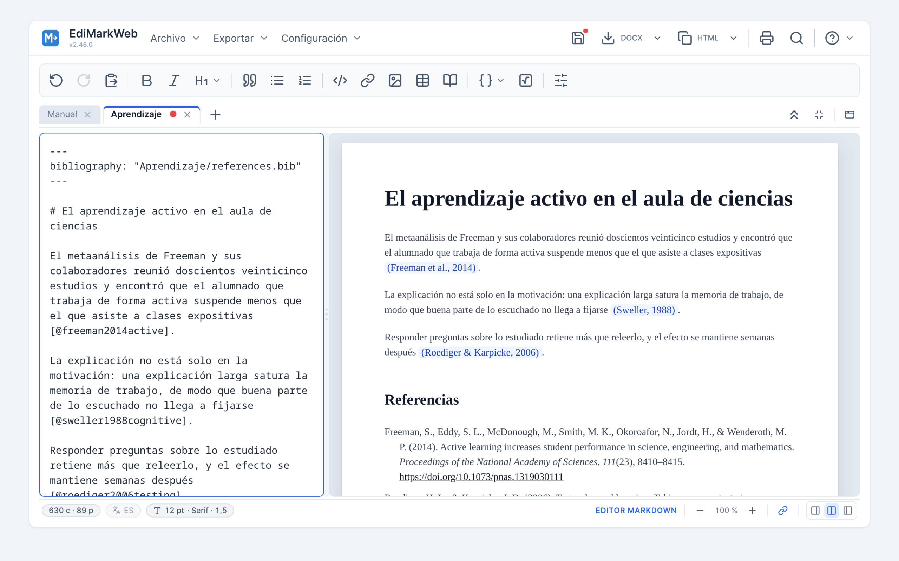Open the Roediger & Karpicke, 2006 citation
The height and width of the screenshot is (561, 899).
pyautogui.click(x=480, y=352)
